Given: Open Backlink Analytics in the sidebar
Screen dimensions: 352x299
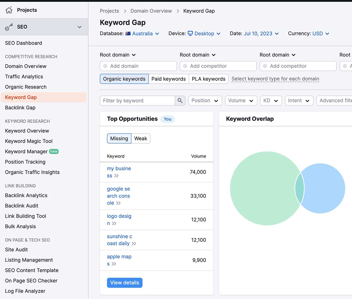Looking at the screenshot, I should 26,195.
